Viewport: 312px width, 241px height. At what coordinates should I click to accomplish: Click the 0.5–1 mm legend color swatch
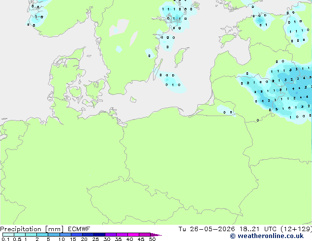(x=20, y=235)
